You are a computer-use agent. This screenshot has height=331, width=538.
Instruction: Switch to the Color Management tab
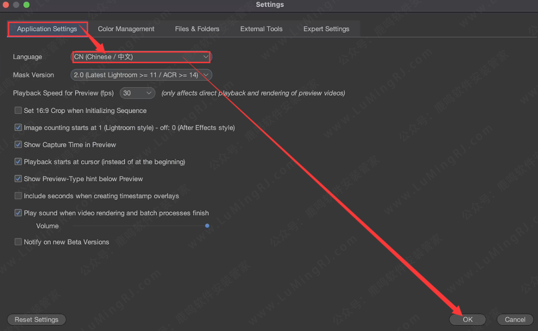[x=126, y=29]
